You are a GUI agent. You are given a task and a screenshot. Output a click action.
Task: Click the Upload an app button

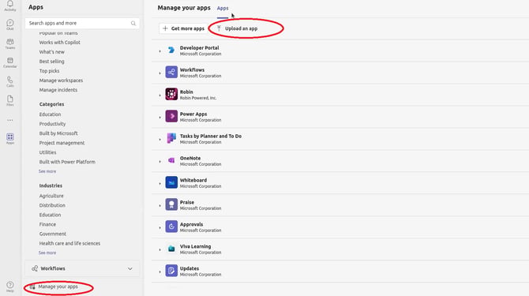click(238, 28)
